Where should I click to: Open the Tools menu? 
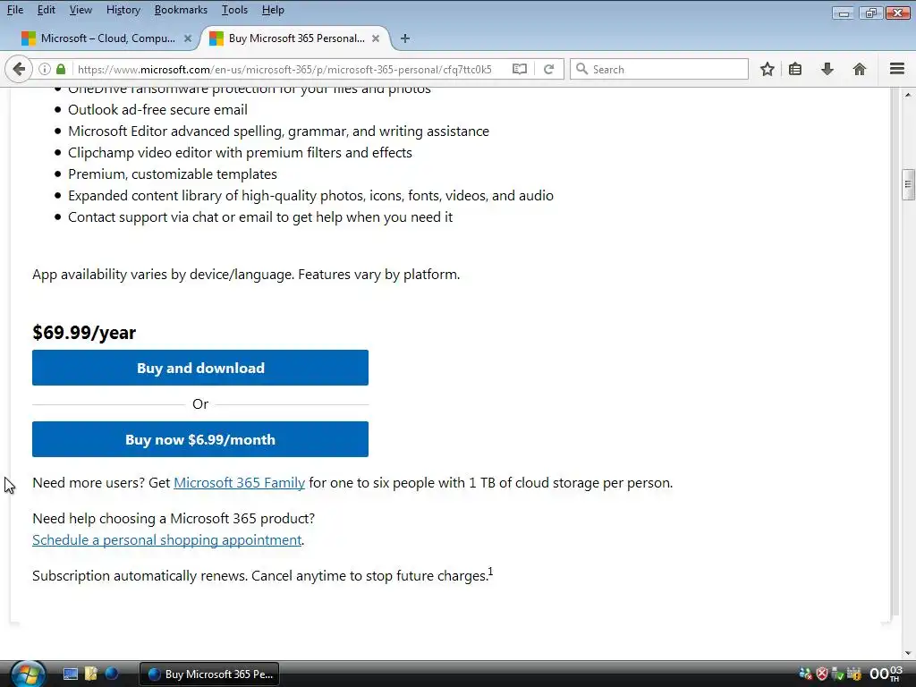tap(235, 10)
